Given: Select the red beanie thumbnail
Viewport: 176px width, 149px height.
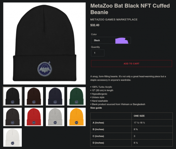Looking at the screenshot, I should 34,117.
